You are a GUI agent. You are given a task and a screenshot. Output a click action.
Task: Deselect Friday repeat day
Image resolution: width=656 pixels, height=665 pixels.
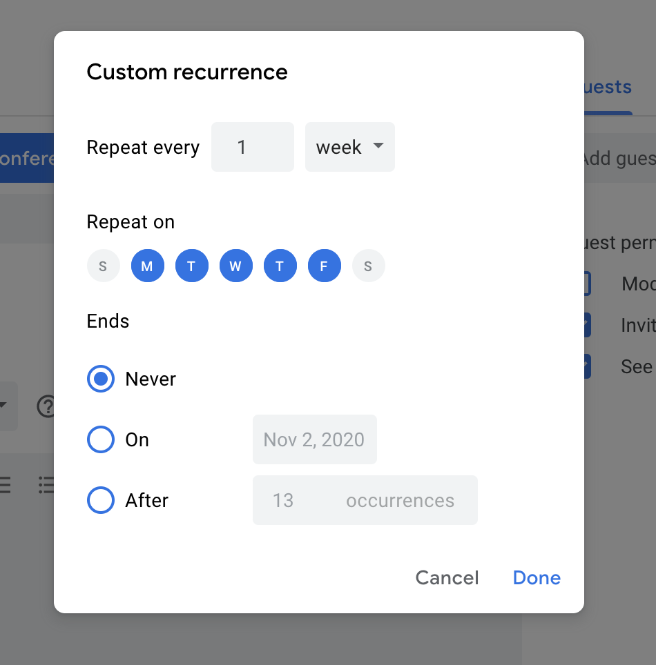[324, 266]
